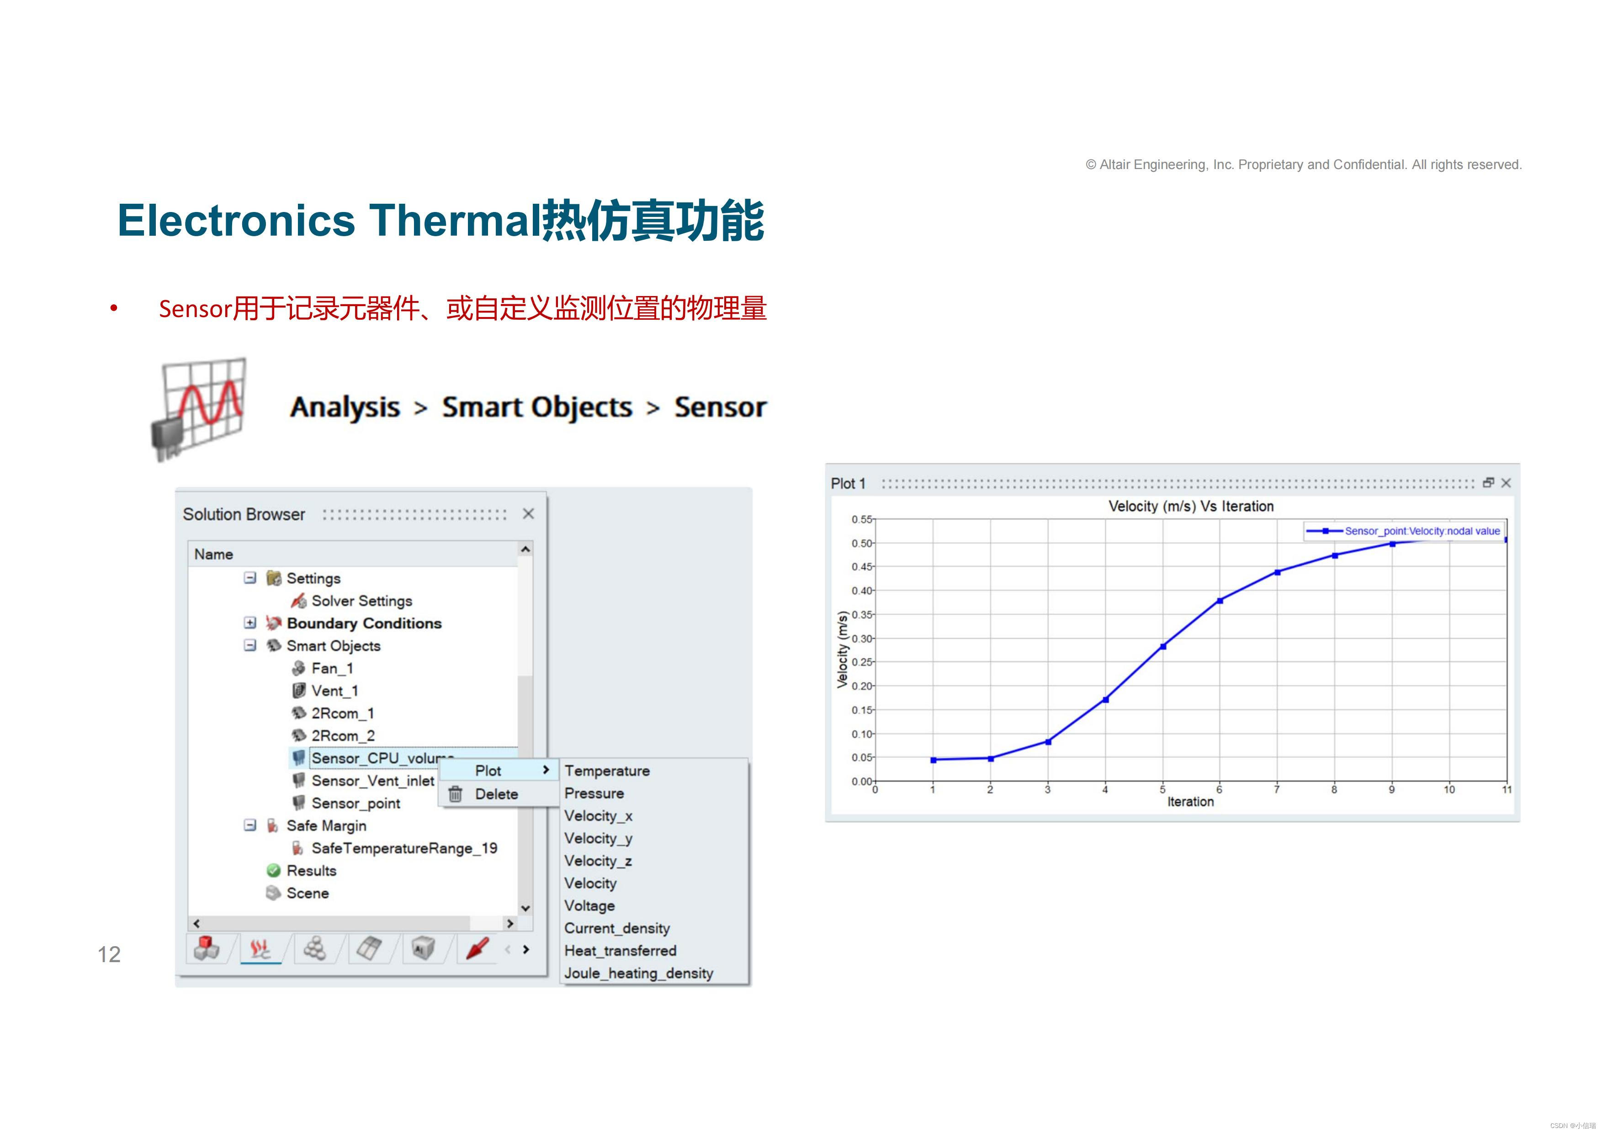The height and width of the screenshot is (1133, 1603).
Task: Open the Results node
Action: point(311,870)
